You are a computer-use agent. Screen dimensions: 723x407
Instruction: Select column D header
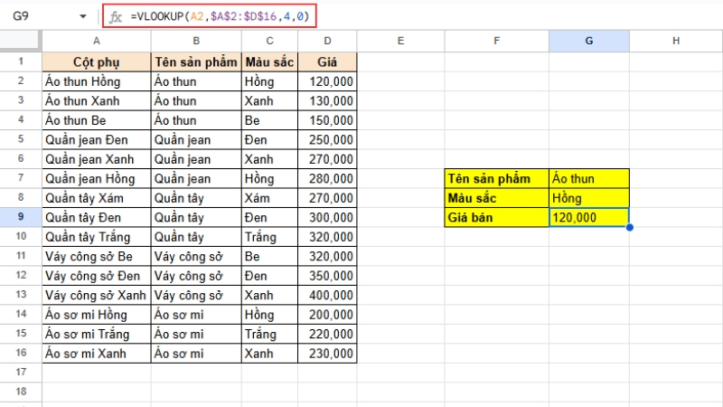click(x=327, y=41)
